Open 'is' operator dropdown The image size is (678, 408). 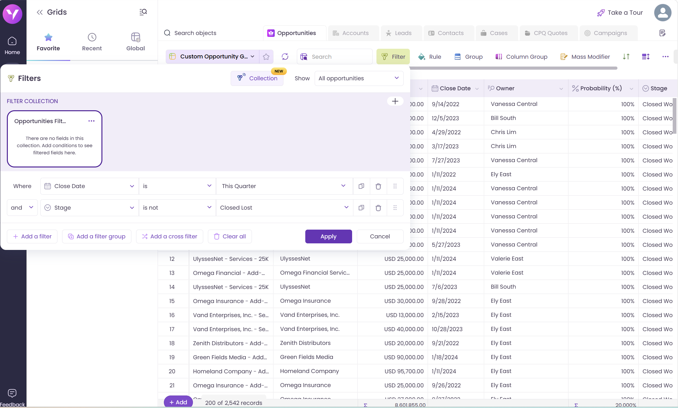[x=177, y=186]
